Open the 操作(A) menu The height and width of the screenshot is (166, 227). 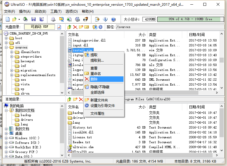[25, 12]
